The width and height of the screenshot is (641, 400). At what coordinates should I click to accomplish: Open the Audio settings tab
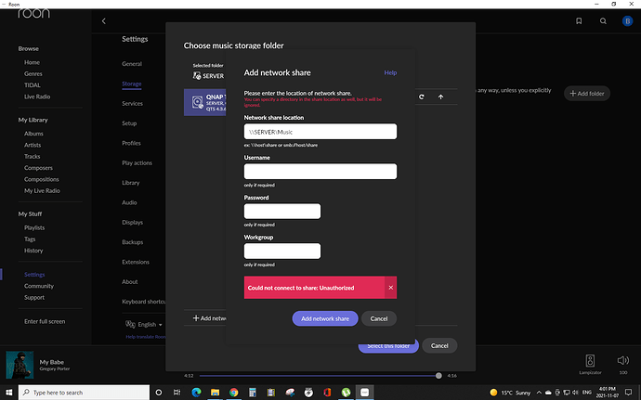(129, 202)
